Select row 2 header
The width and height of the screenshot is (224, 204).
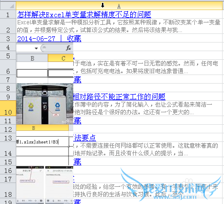[x=8, y=26]
